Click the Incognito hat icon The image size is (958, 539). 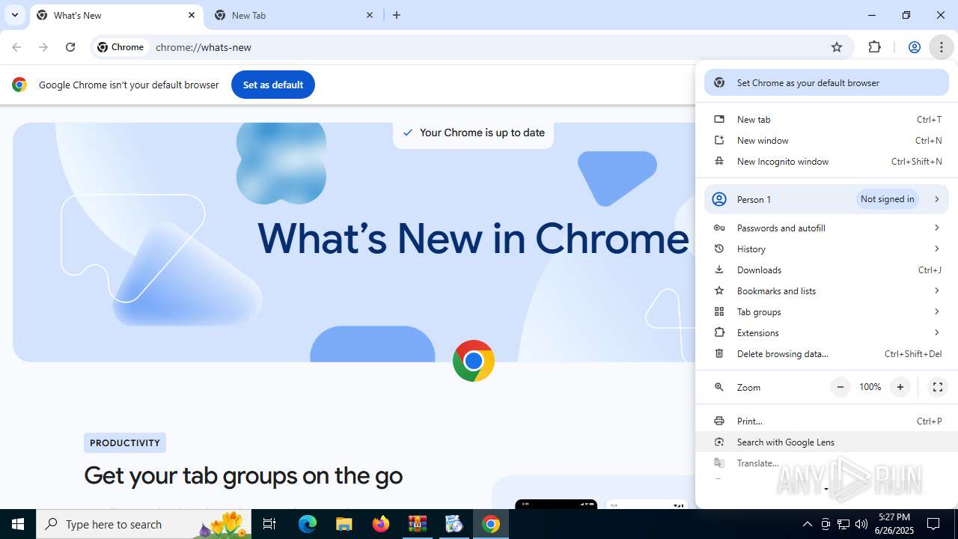pyautogui.click(x=719, y=162)
